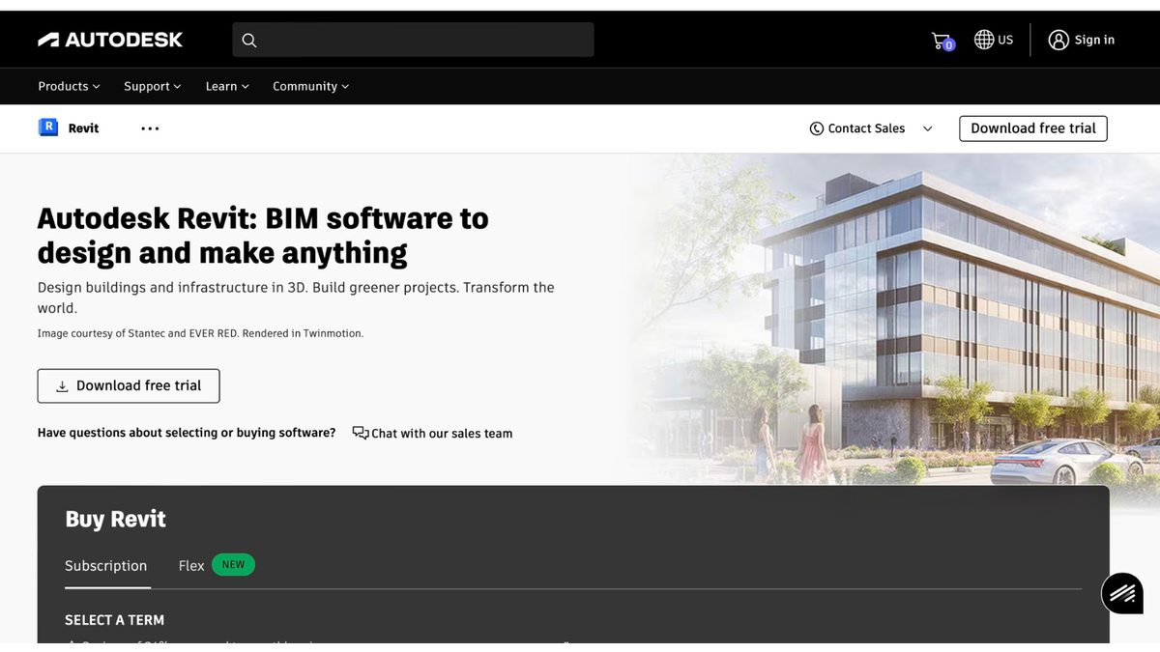Click the ellipsis icon beside Revit
Screen dimensions: 1160x652
(x=149, y=128)
